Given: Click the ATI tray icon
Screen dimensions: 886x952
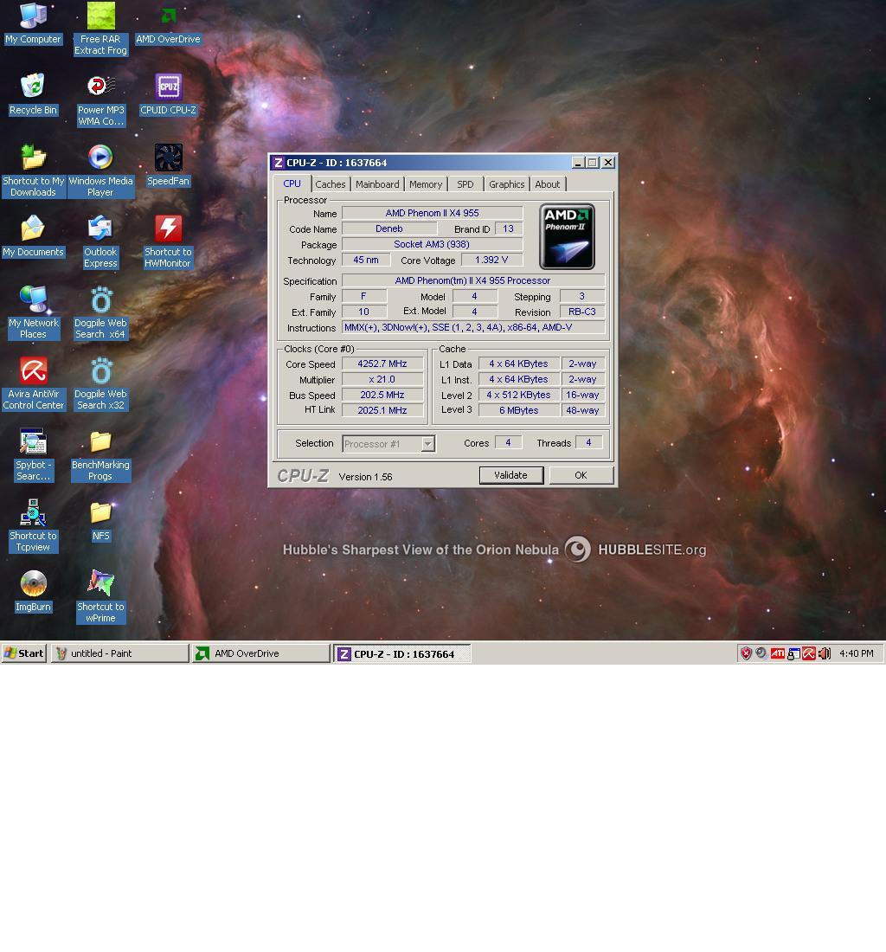Looking at the screenshot, I should (777, 654).
